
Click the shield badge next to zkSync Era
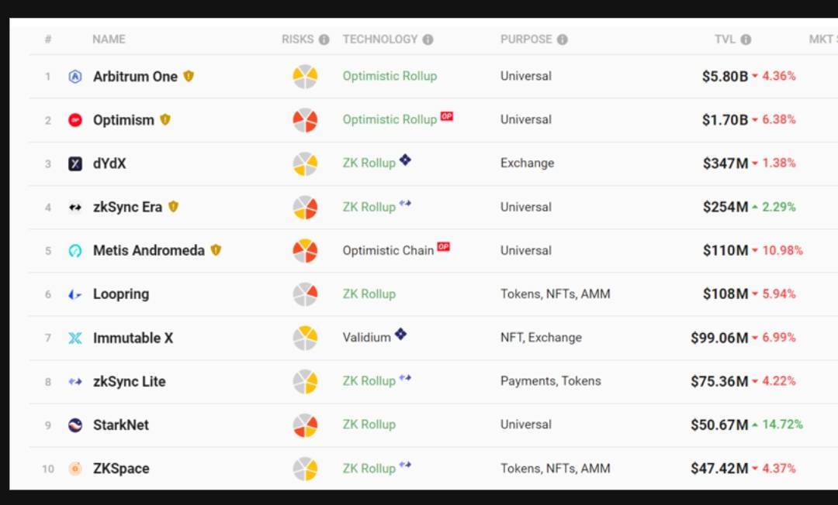tap(173, 207)
